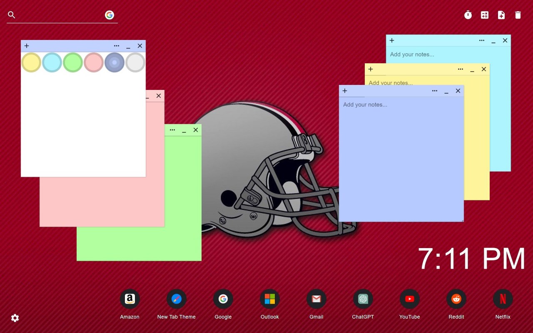Create a new sticky note from top toolbar
The width and height of the screenshot is (533, 333).
501,15
